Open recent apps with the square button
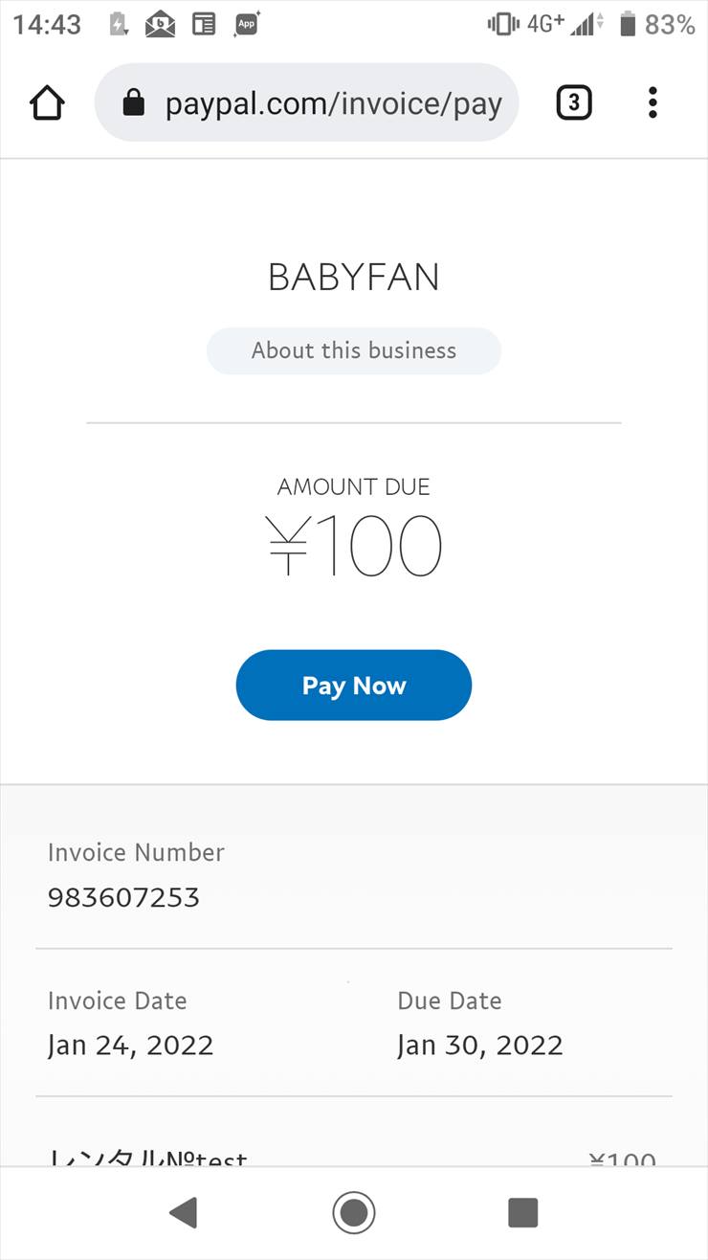 pyautogui.click(x=522, y=1212)
